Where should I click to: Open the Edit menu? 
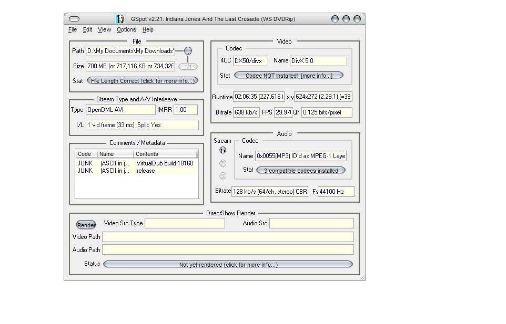pyautogui.click(x=87, y=29)
